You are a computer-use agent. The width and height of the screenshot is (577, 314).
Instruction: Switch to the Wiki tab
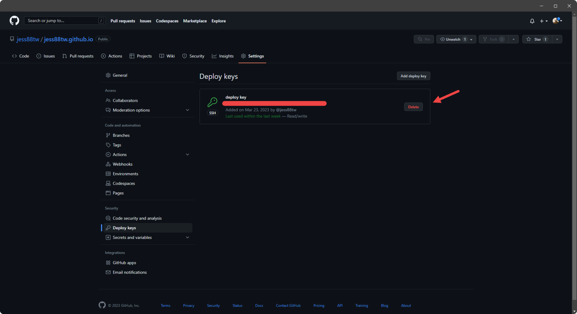coord(167,56)
